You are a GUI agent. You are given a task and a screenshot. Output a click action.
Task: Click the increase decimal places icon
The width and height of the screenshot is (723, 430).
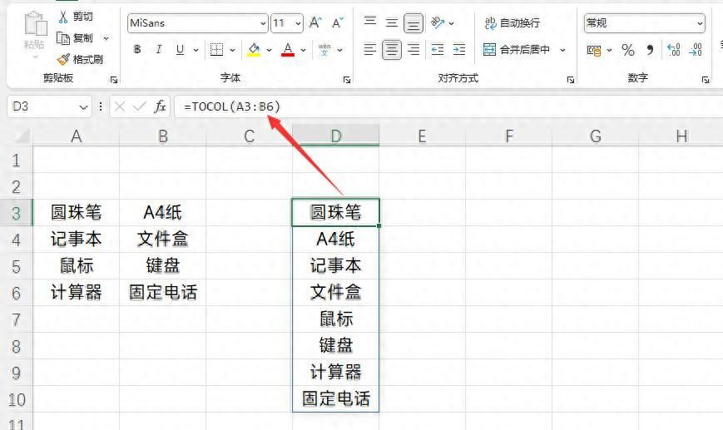coord(674,49)
